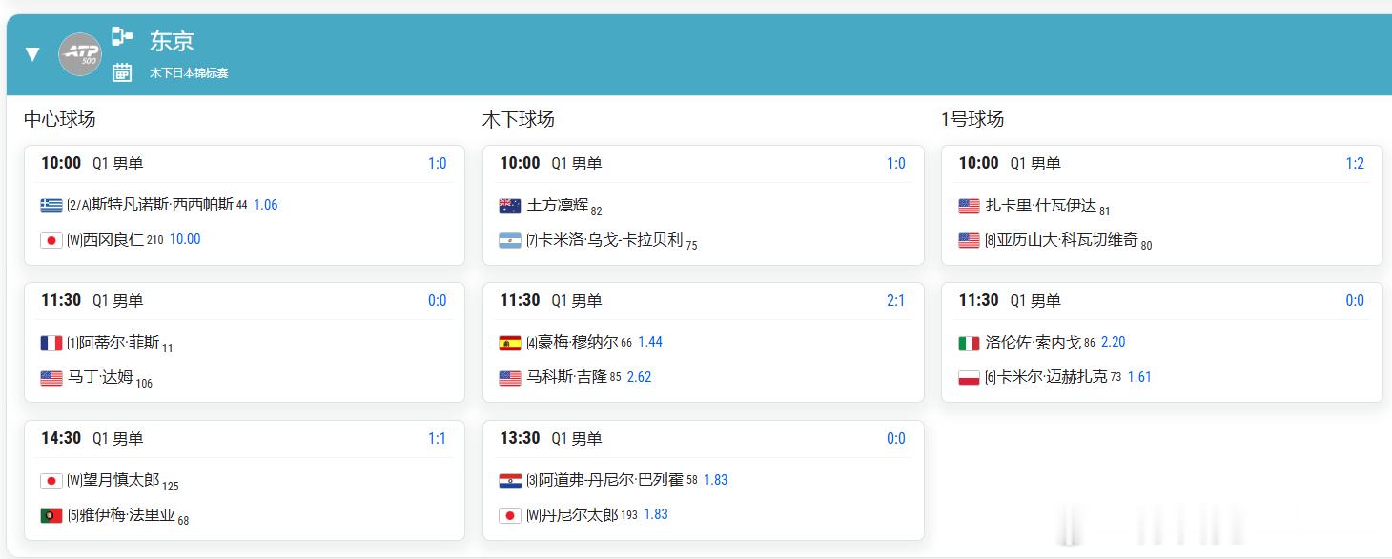Open player 马丁·达姆 profile
This screenshot has width=1392, height=559.
click(x=100, y=377)
